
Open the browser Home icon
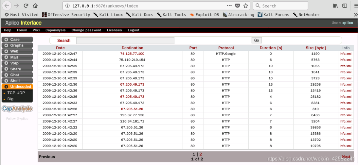pos(35,6)
